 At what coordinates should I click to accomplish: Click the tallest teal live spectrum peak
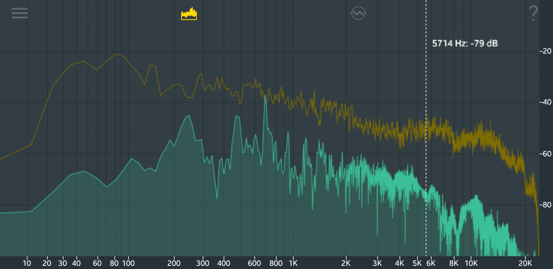[x=265, y=97]
